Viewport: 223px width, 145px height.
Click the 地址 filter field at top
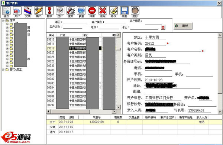point(144,28)
